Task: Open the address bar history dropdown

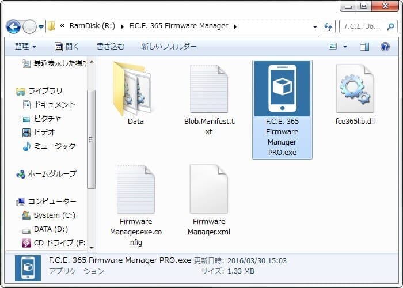Action: point(315,26)
